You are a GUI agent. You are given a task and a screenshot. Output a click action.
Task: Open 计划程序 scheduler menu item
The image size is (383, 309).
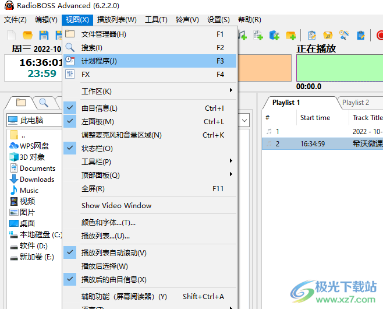(150, 61)
